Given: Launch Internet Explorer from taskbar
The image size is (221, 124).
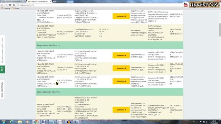Looking at the screenshot, I should point(12,122).
